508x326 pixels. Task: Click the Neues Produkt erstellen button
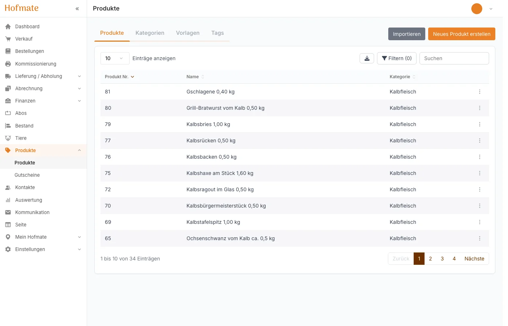[462, 34]
